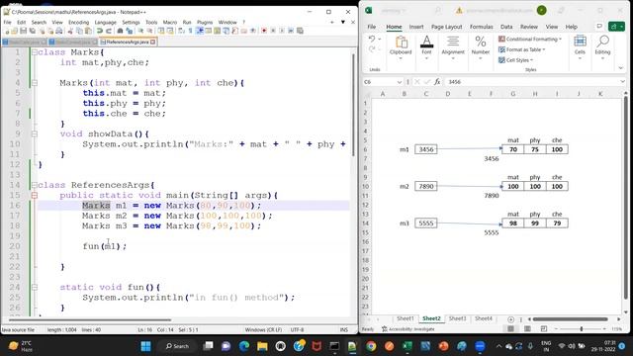The height and width of the screenshot is (356, 633).
Task: Click the taskbar Search box
Action: (178, 346)
